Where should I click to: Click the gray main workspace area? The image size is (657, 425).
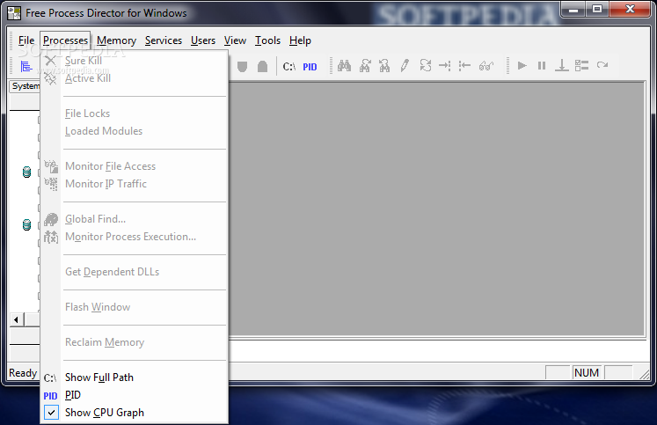(x=435, y=209)
